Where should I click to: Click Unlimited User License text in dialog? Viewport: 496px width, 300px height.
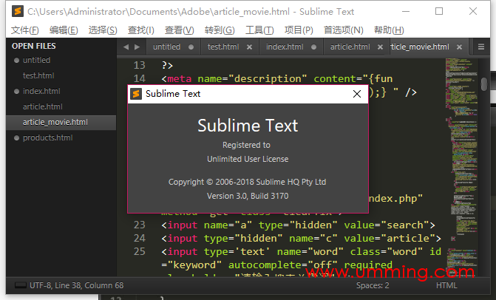coord(248,159)
